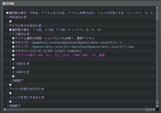Select the empty diamond line under ３つ目のとき

click(x=79, y=76)
